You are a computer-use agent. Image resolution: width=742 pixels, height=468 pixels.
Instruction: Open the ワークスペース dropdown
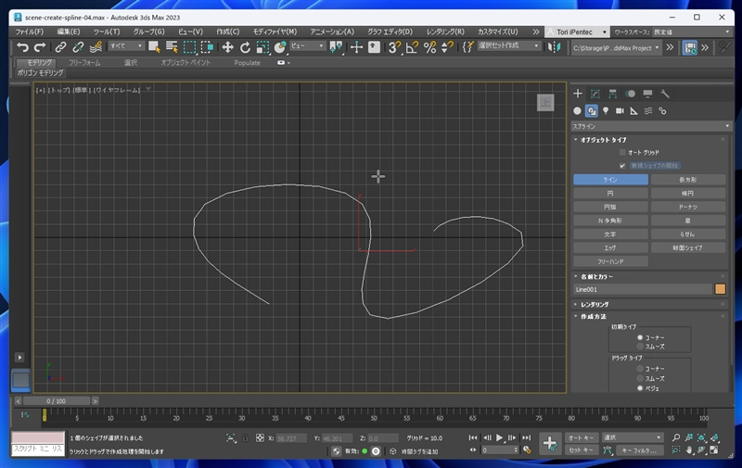tap(691, 32)
